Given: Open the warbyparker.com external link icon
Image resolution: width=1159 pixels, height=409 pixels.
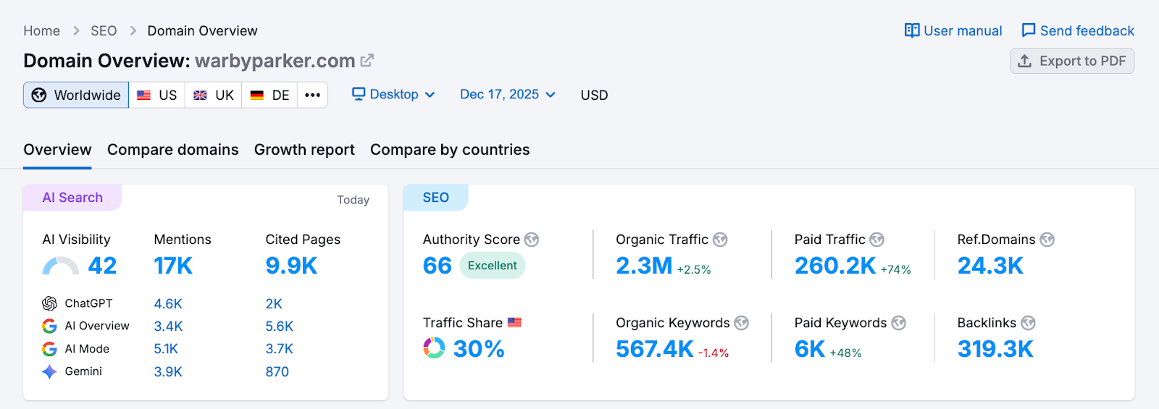Looking at the screenshot, I should tap(367, 60).
